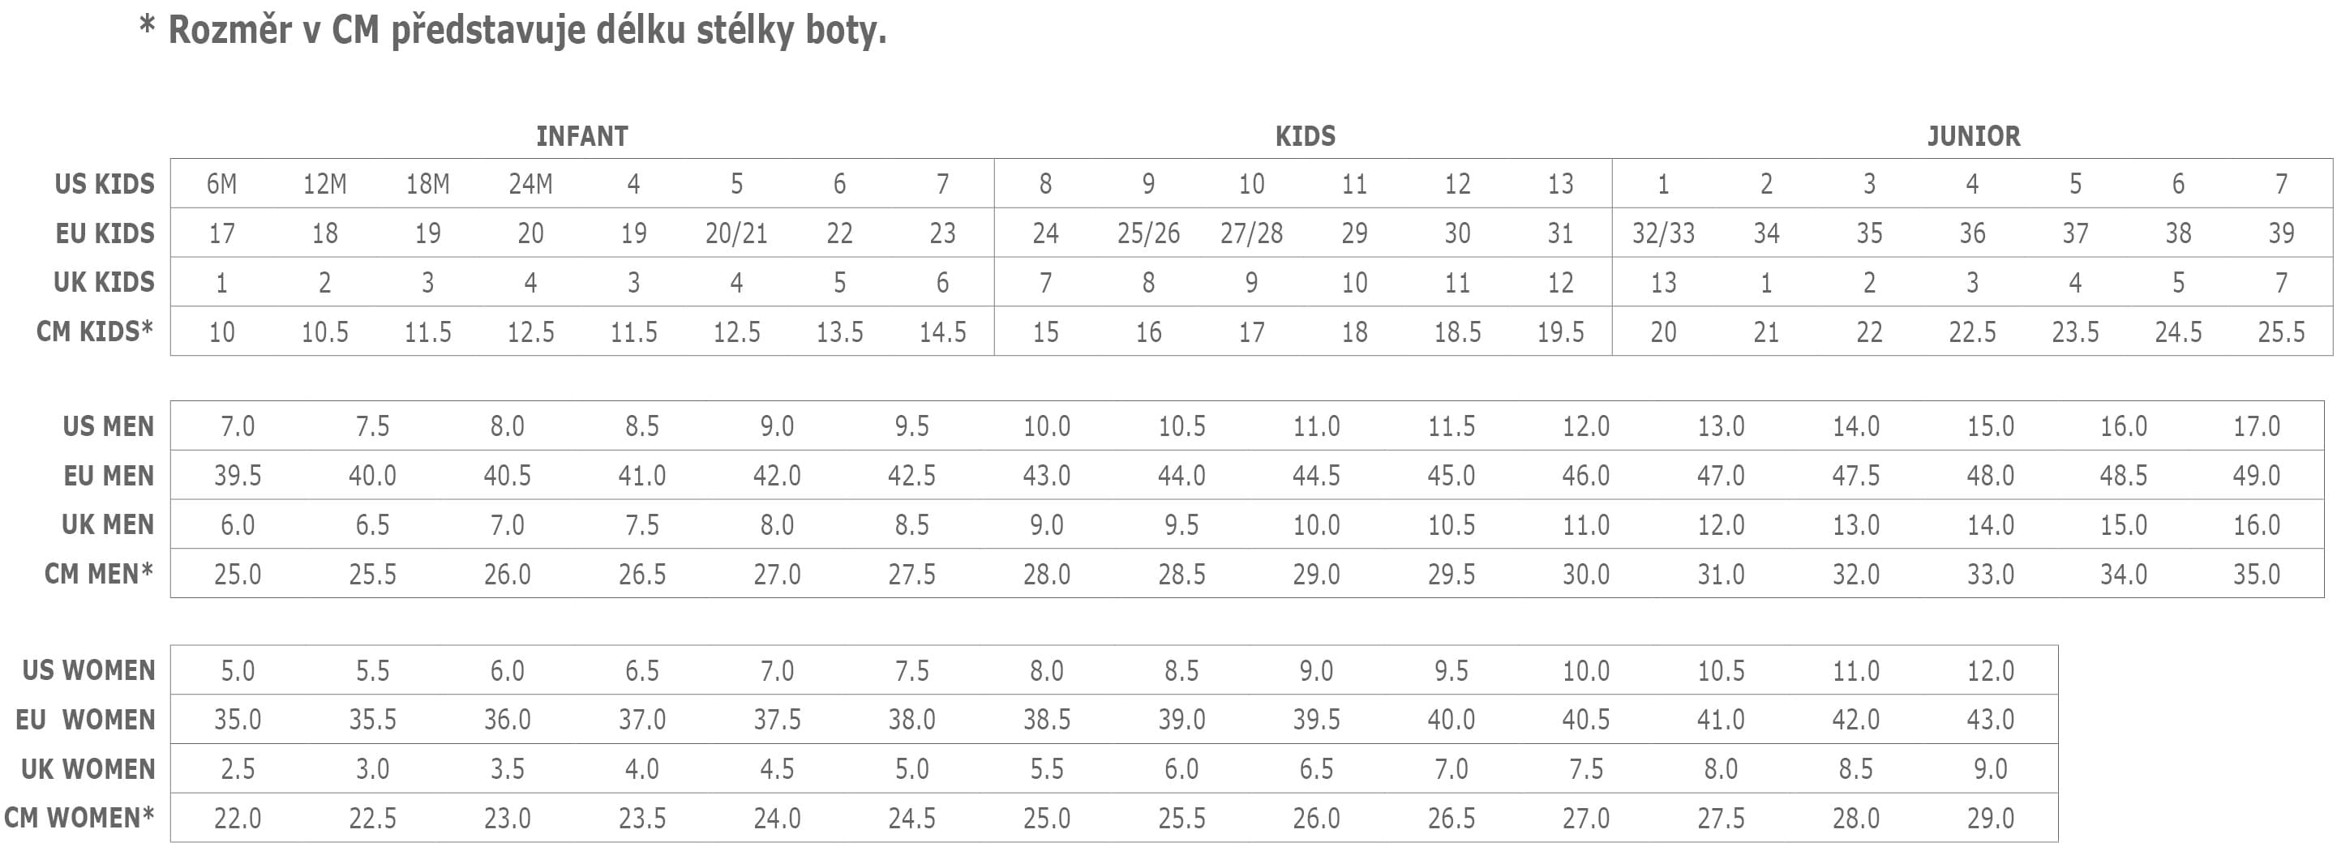Screen dimensions: 2337x851
Task: Select the 27/28 EU KIDS cell
Action: coord(1251,233)
